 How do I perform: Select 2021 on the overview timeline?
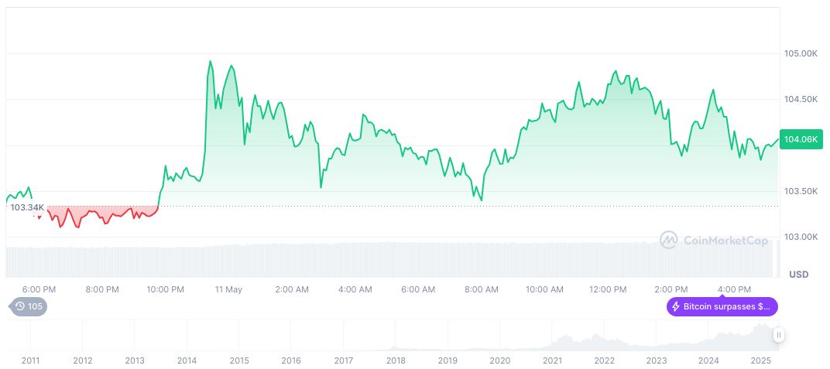click(x=552, y=360)
